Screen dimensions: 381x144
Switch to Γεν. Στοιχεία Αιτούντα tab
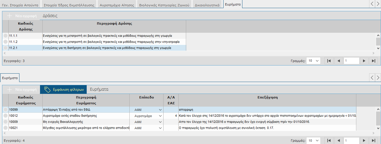pyautogui.click(x=20, y=5)
